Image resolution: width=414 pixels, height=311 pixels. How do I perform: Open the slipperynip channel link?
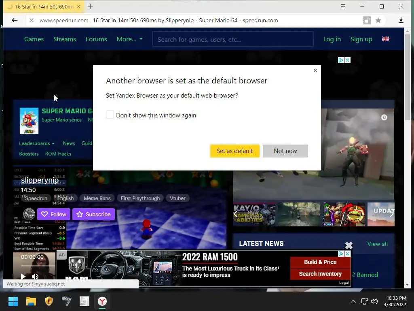[x=40, y=180]
